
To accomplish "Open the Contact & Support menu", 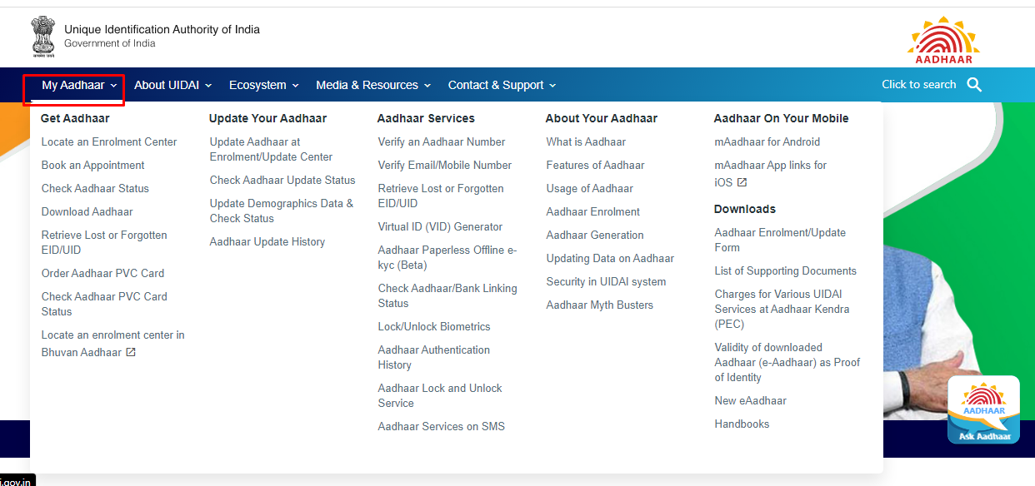I will (x=501, y=86).
